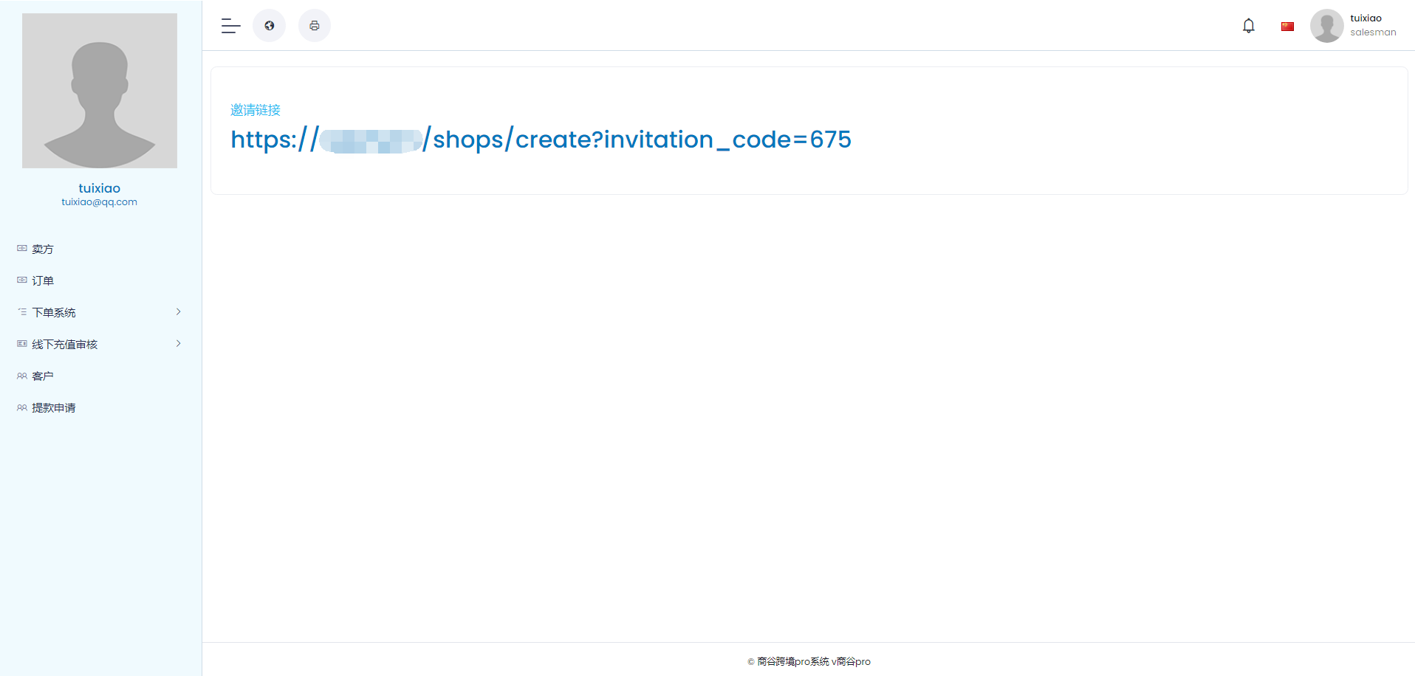Click the small avatar in the top-right corner
The height and width of the screenshot is (676, 1415).
pos(1326,26)
